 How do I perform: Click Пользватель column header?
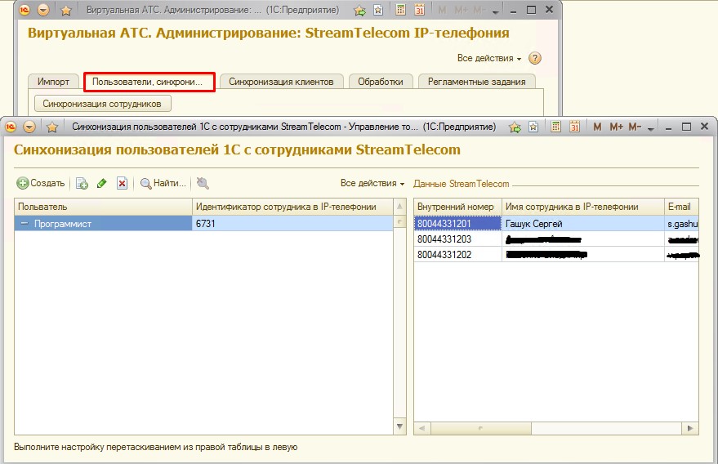(x=103, y=207)
